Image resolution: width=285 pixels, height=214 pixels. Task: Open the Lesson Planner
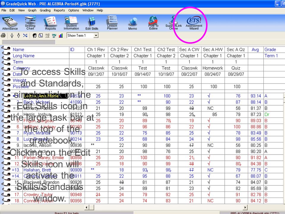coord(112,23)
